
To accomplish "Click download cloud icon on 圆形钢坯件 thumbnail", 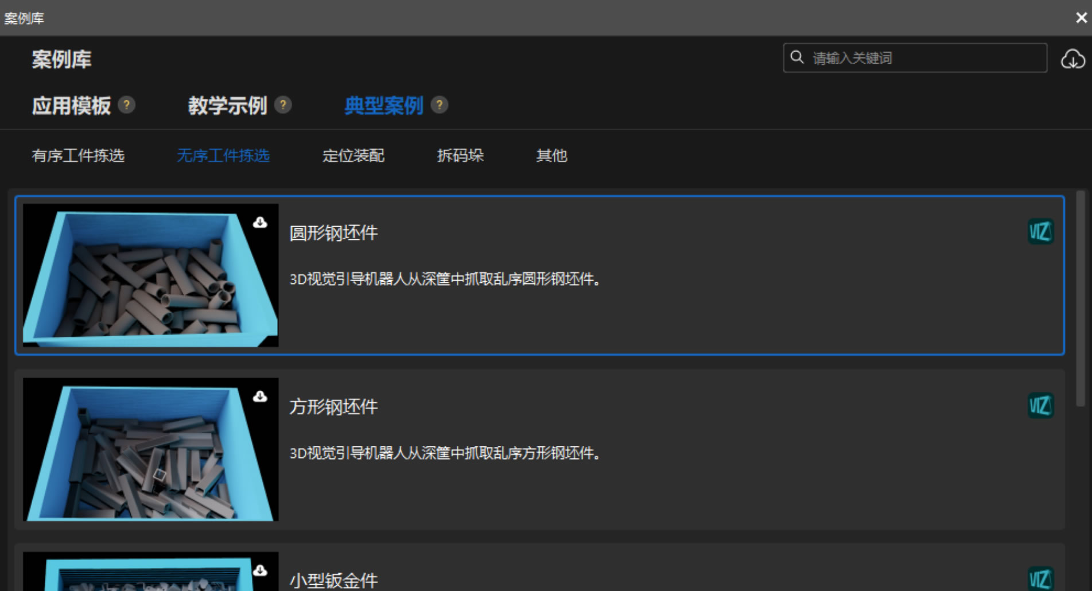I will point(260,223).
